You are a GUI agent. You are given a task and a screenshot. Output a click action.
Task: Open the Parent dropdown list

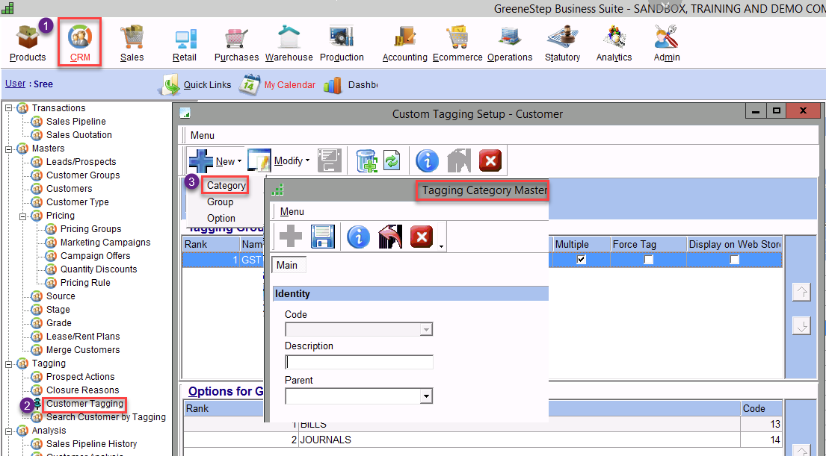(x=426, y=396)
